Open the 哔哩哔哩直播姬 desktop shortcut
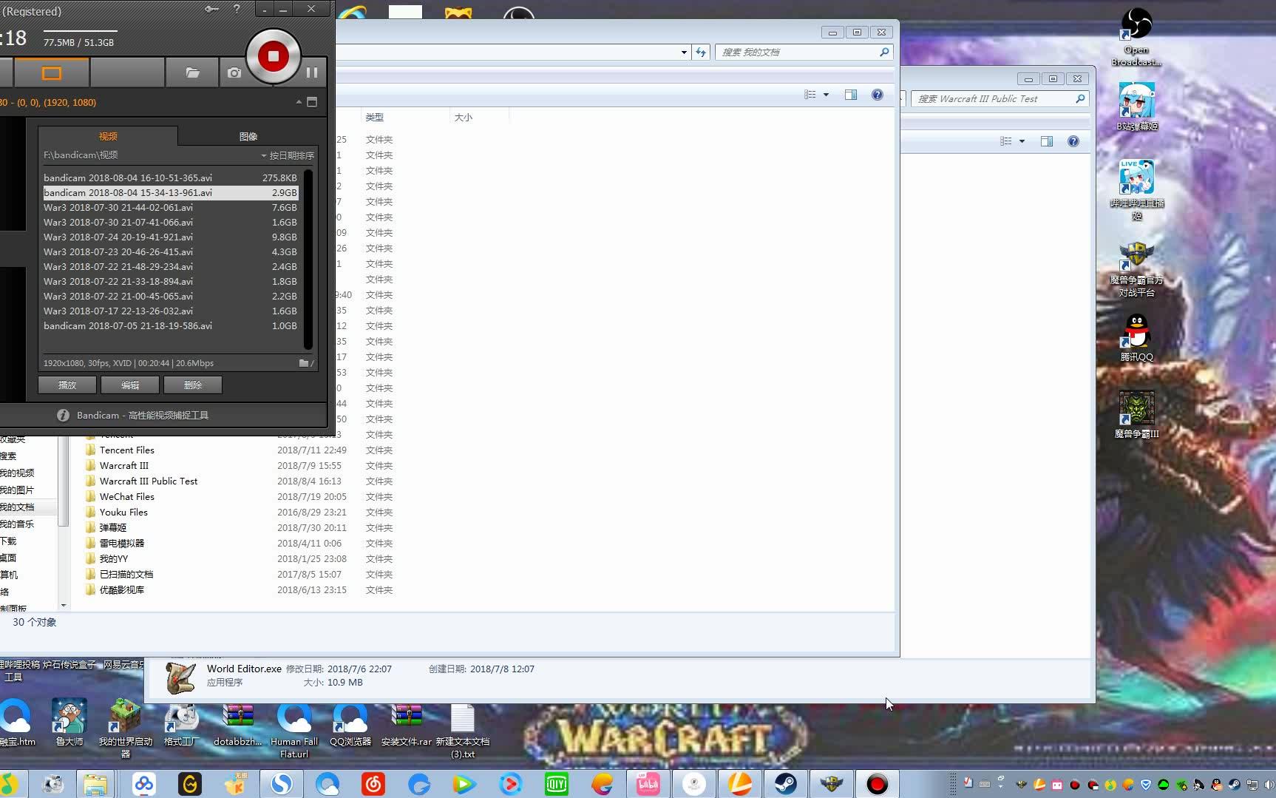Screen dimensions: 1276x798 [x=1136, y=190]
